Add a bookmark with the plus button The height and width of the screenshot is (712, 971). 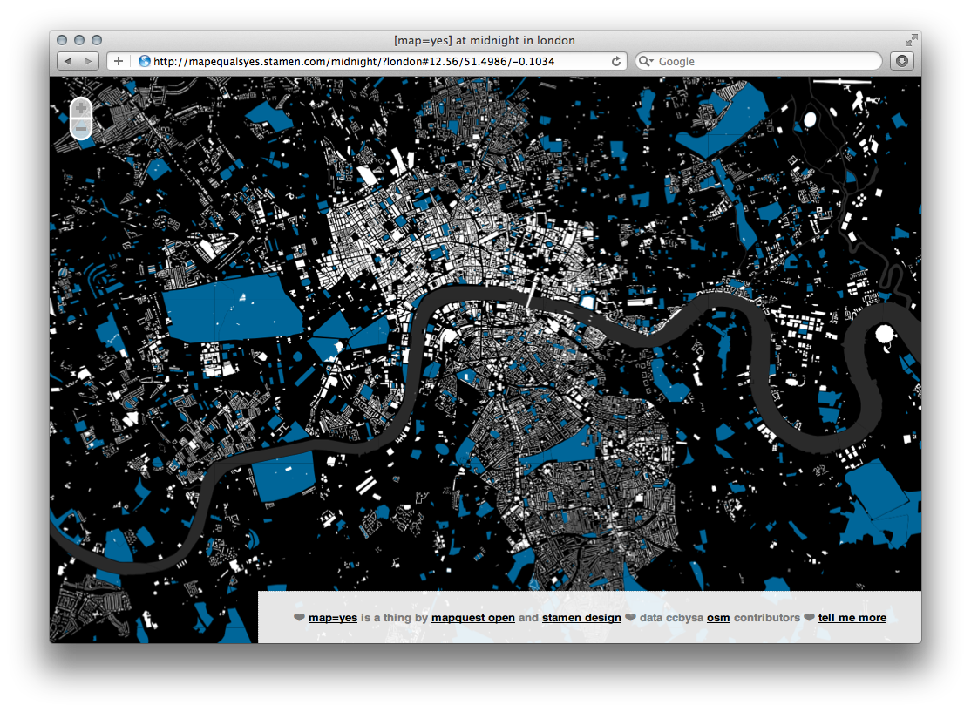coord(119,61)
